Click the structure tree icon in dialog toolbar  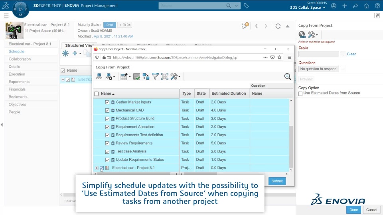99,76
